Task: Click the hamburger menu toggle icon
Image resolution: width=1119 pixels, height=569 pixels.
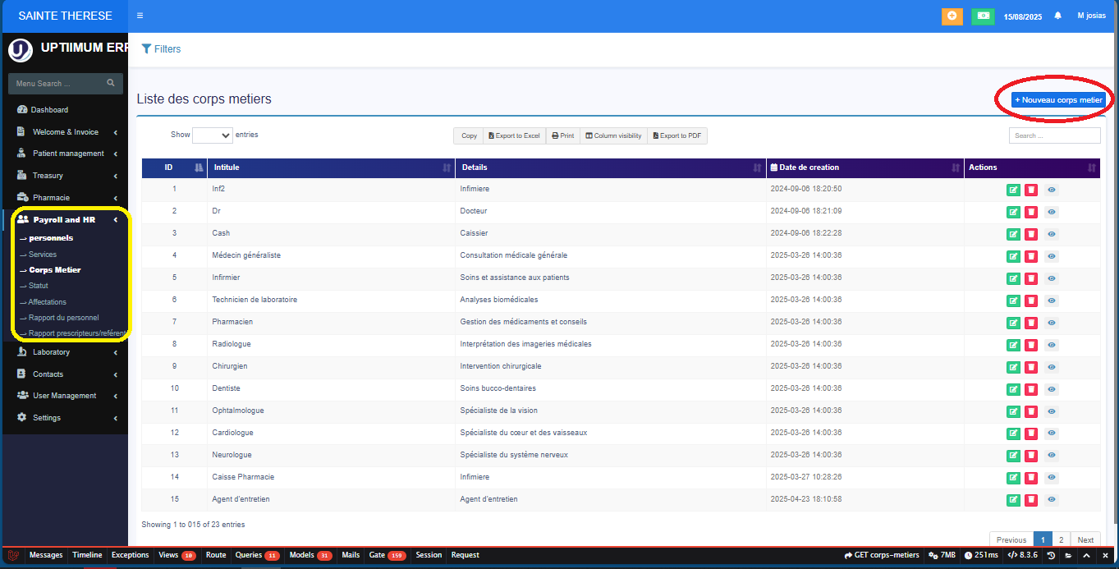Action: point(140,16)
